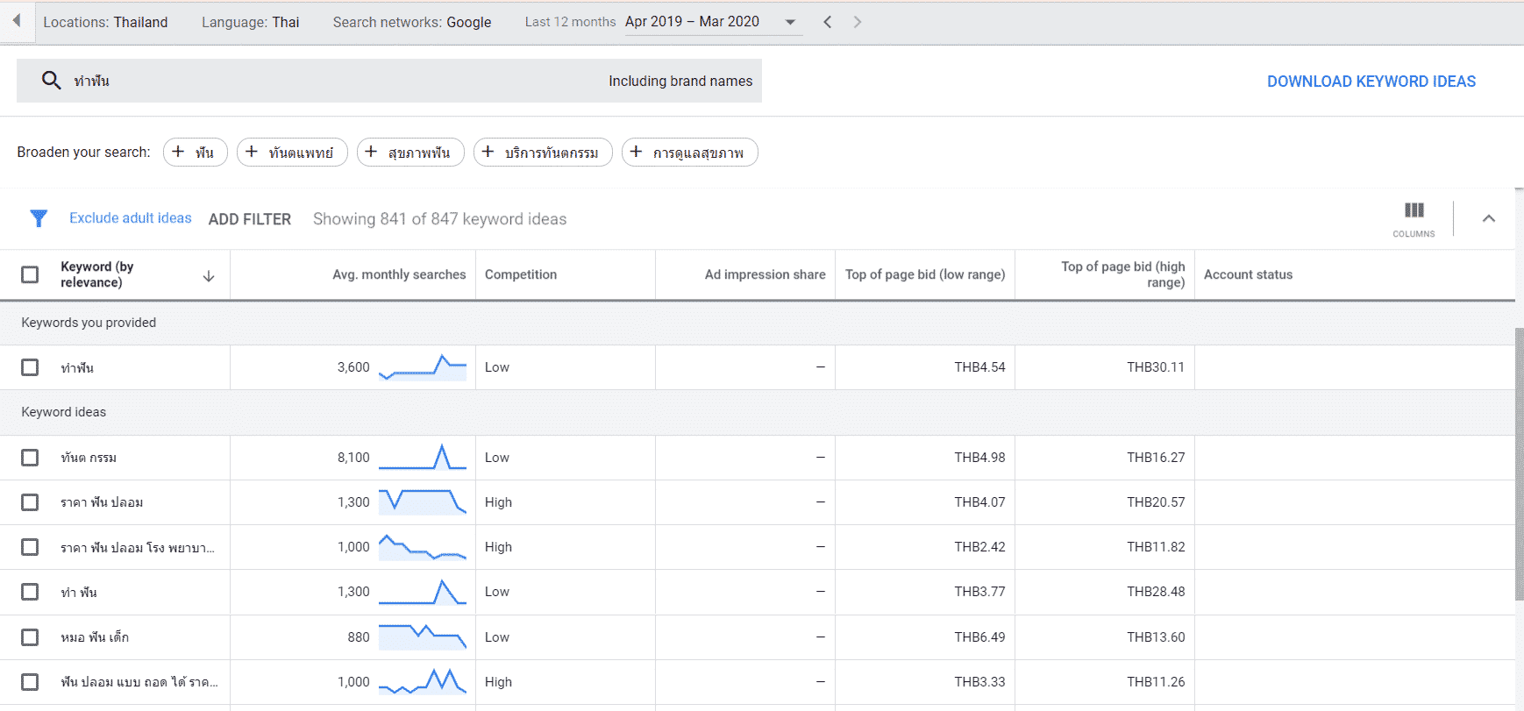Add สุขภาพฟัน to broaden search
The height and width of the screenshot is (711, 1524).
pos(410,153)
